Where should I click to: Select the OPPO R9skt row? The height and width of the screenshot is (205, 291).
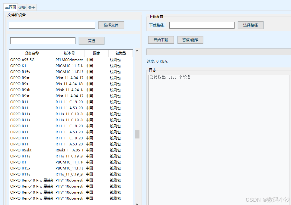point(71,150)
